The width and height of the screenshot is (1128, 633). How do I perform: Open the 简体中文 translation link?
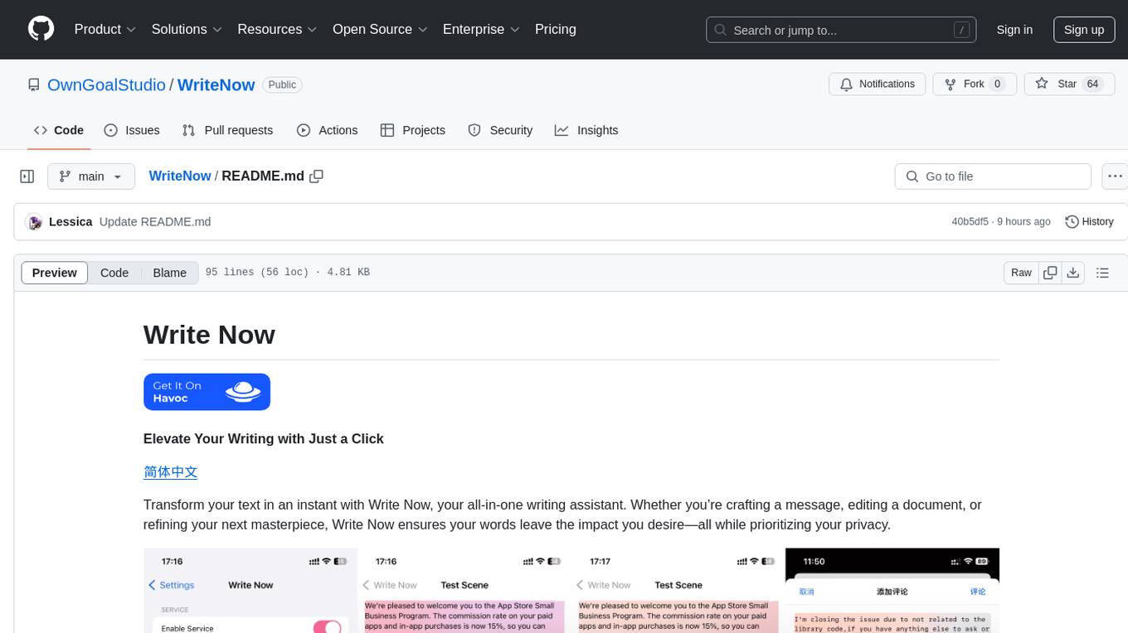tap(171, 472)
